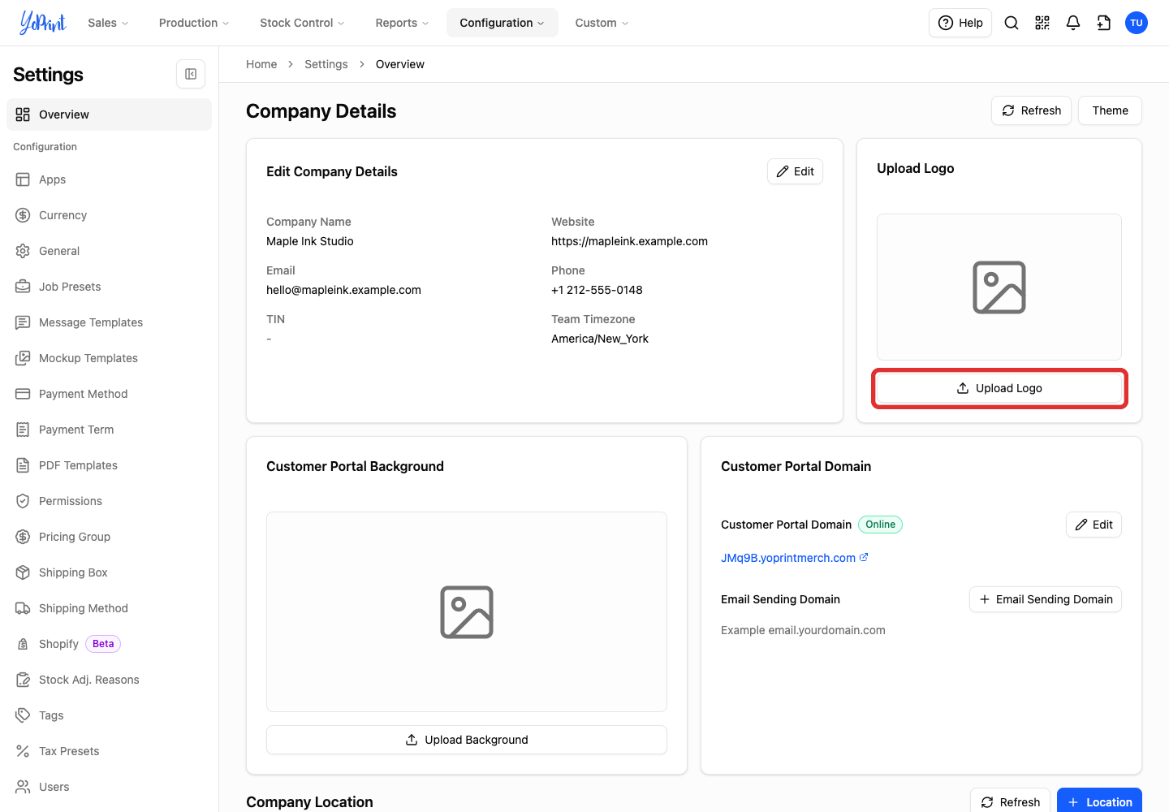1169x812 pixels.
Task: Refresh the Company Details section
Action: click(1031, 110)
